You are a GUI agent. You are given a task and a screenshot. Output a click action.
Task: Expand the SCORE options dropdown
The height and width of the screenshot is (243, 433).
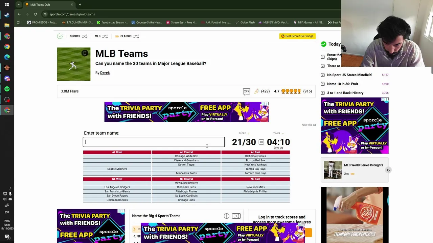249,134
